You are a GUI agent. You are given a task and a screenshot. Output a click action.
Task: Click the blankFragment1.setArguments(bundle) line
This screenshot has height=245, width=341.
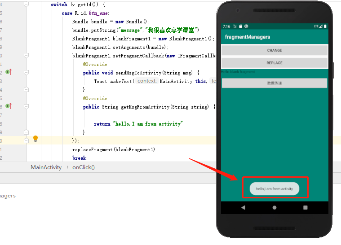click(x=120, y=48)
